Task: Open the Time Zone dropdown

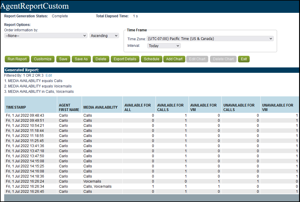Action: click(x=210, y=38)
